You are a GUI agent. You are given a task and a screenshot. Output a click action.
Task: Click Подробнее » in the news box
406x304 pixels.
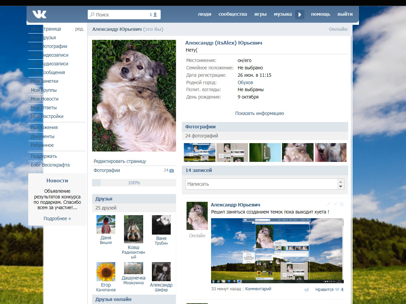(x=57, y=219)
